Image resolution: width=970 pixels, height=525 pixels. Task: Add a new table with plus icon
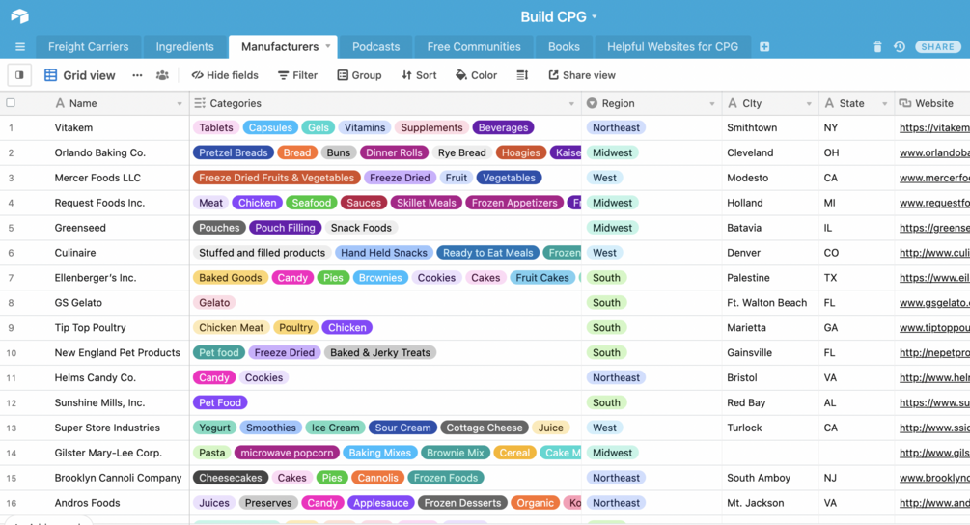coord(764,47)
